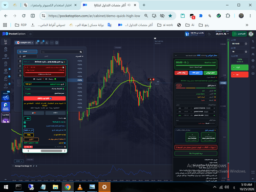This screenshot has height=192, width=256.
Task: Toggle the amount mode icon beside amount field
Action: click(x=246, y=52)
